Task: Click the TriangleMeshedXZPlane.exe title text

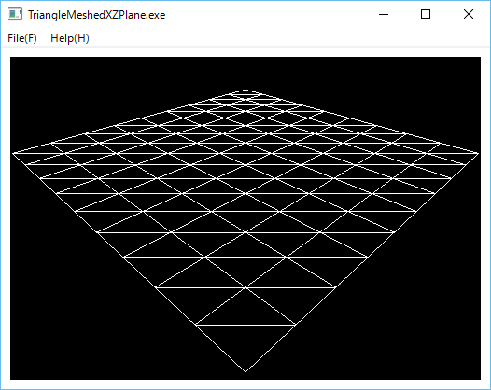Action: (x=97, y=15)
